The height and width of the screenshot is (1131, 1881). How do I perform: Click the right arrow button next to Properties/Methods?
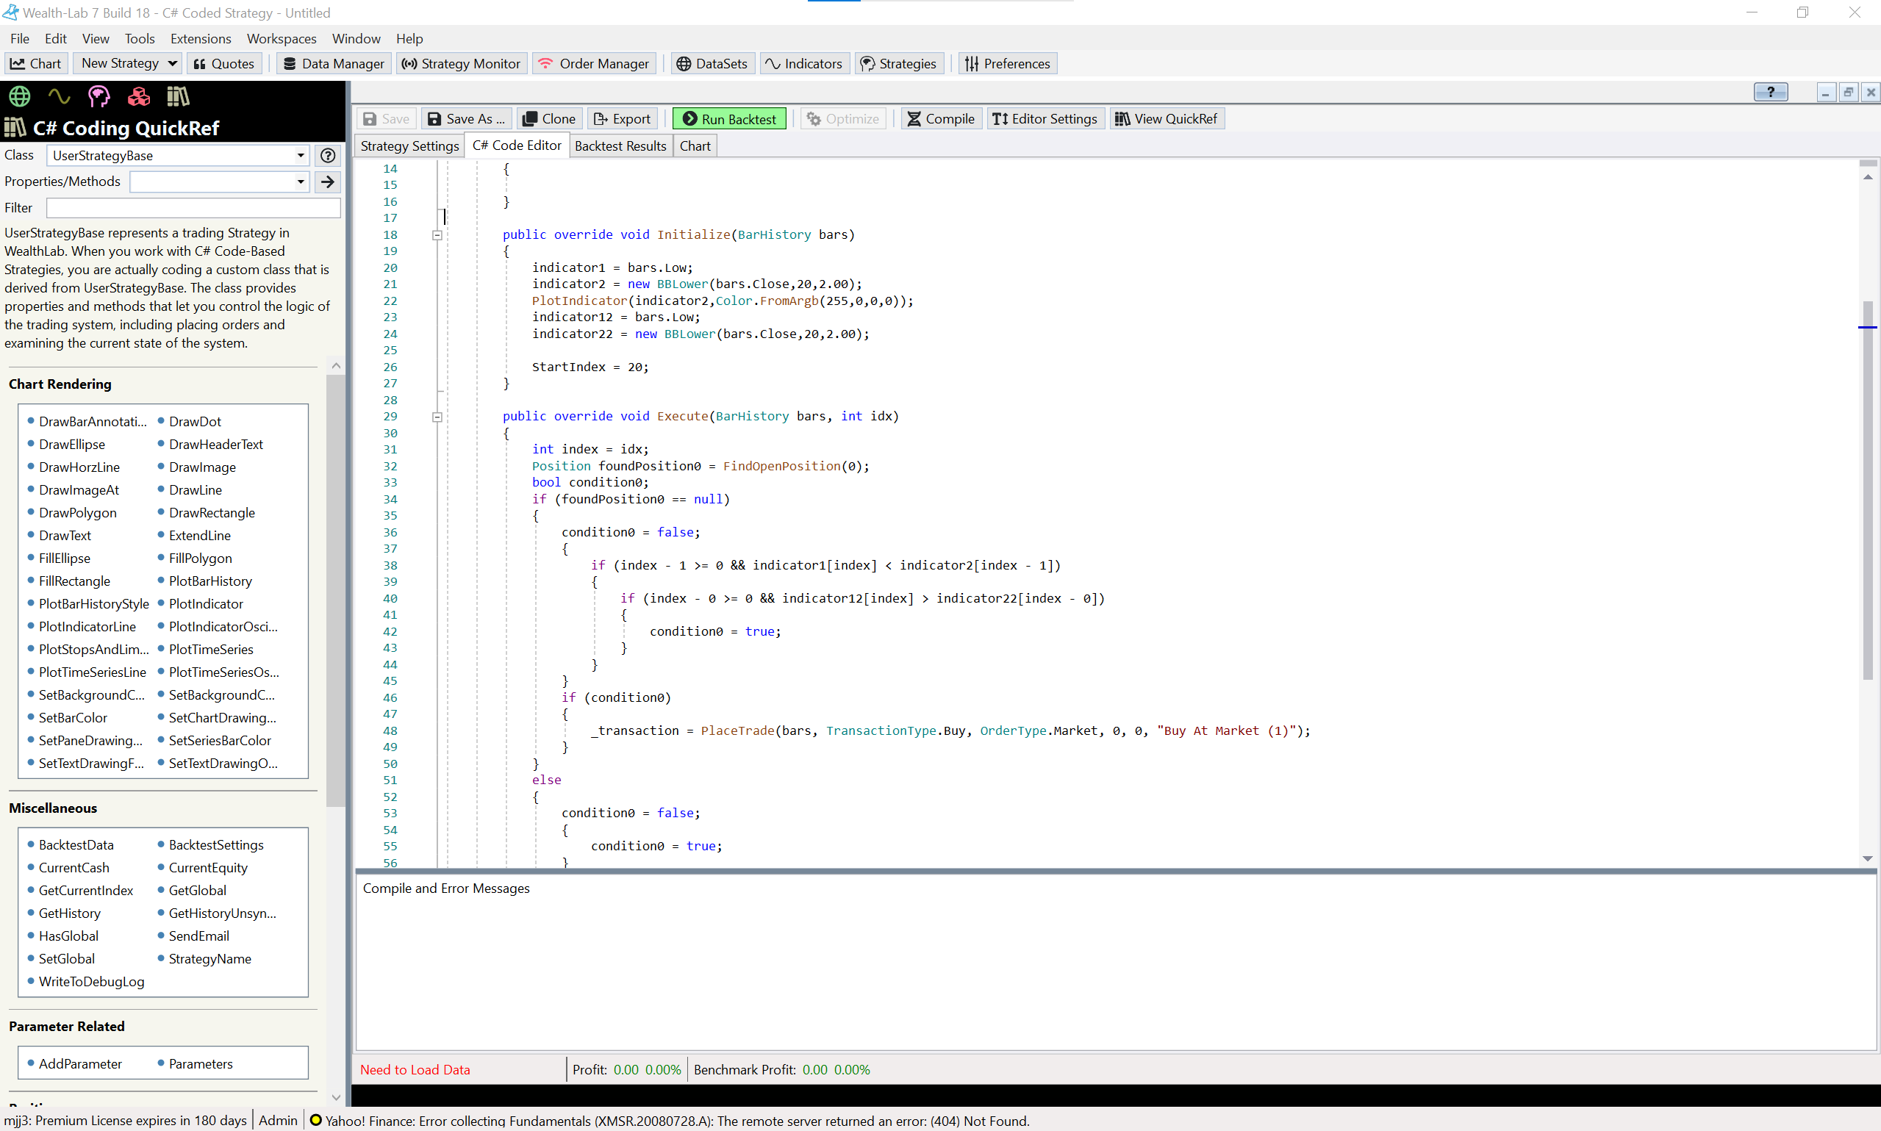(328, 182)
